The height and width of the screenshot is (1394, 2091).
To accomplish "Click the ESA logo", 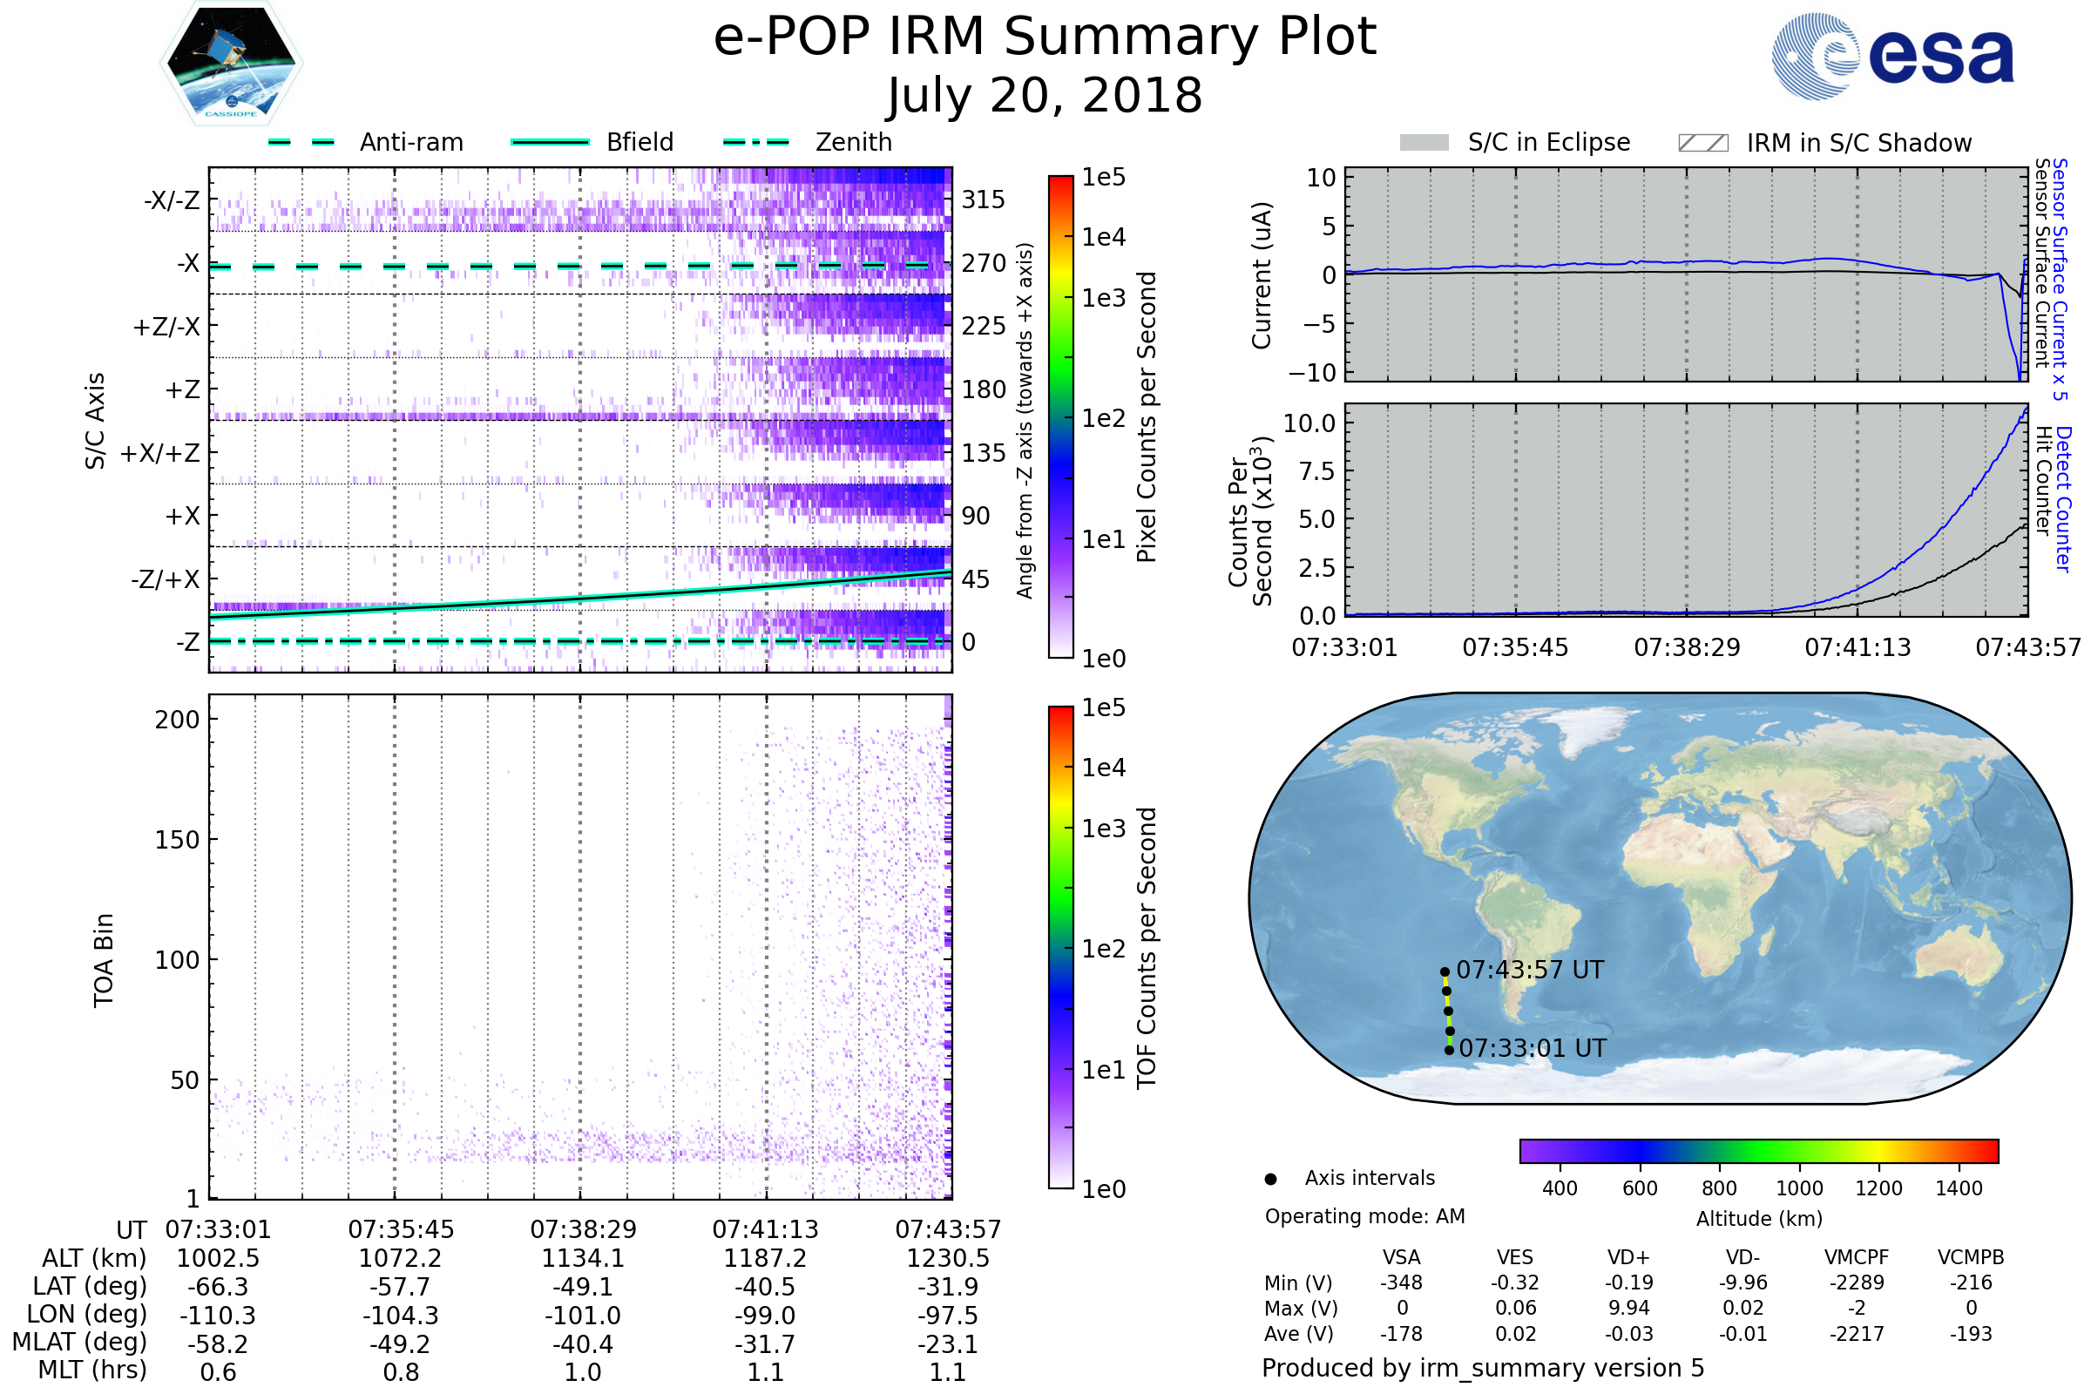I will click(x=1893, y=56).
